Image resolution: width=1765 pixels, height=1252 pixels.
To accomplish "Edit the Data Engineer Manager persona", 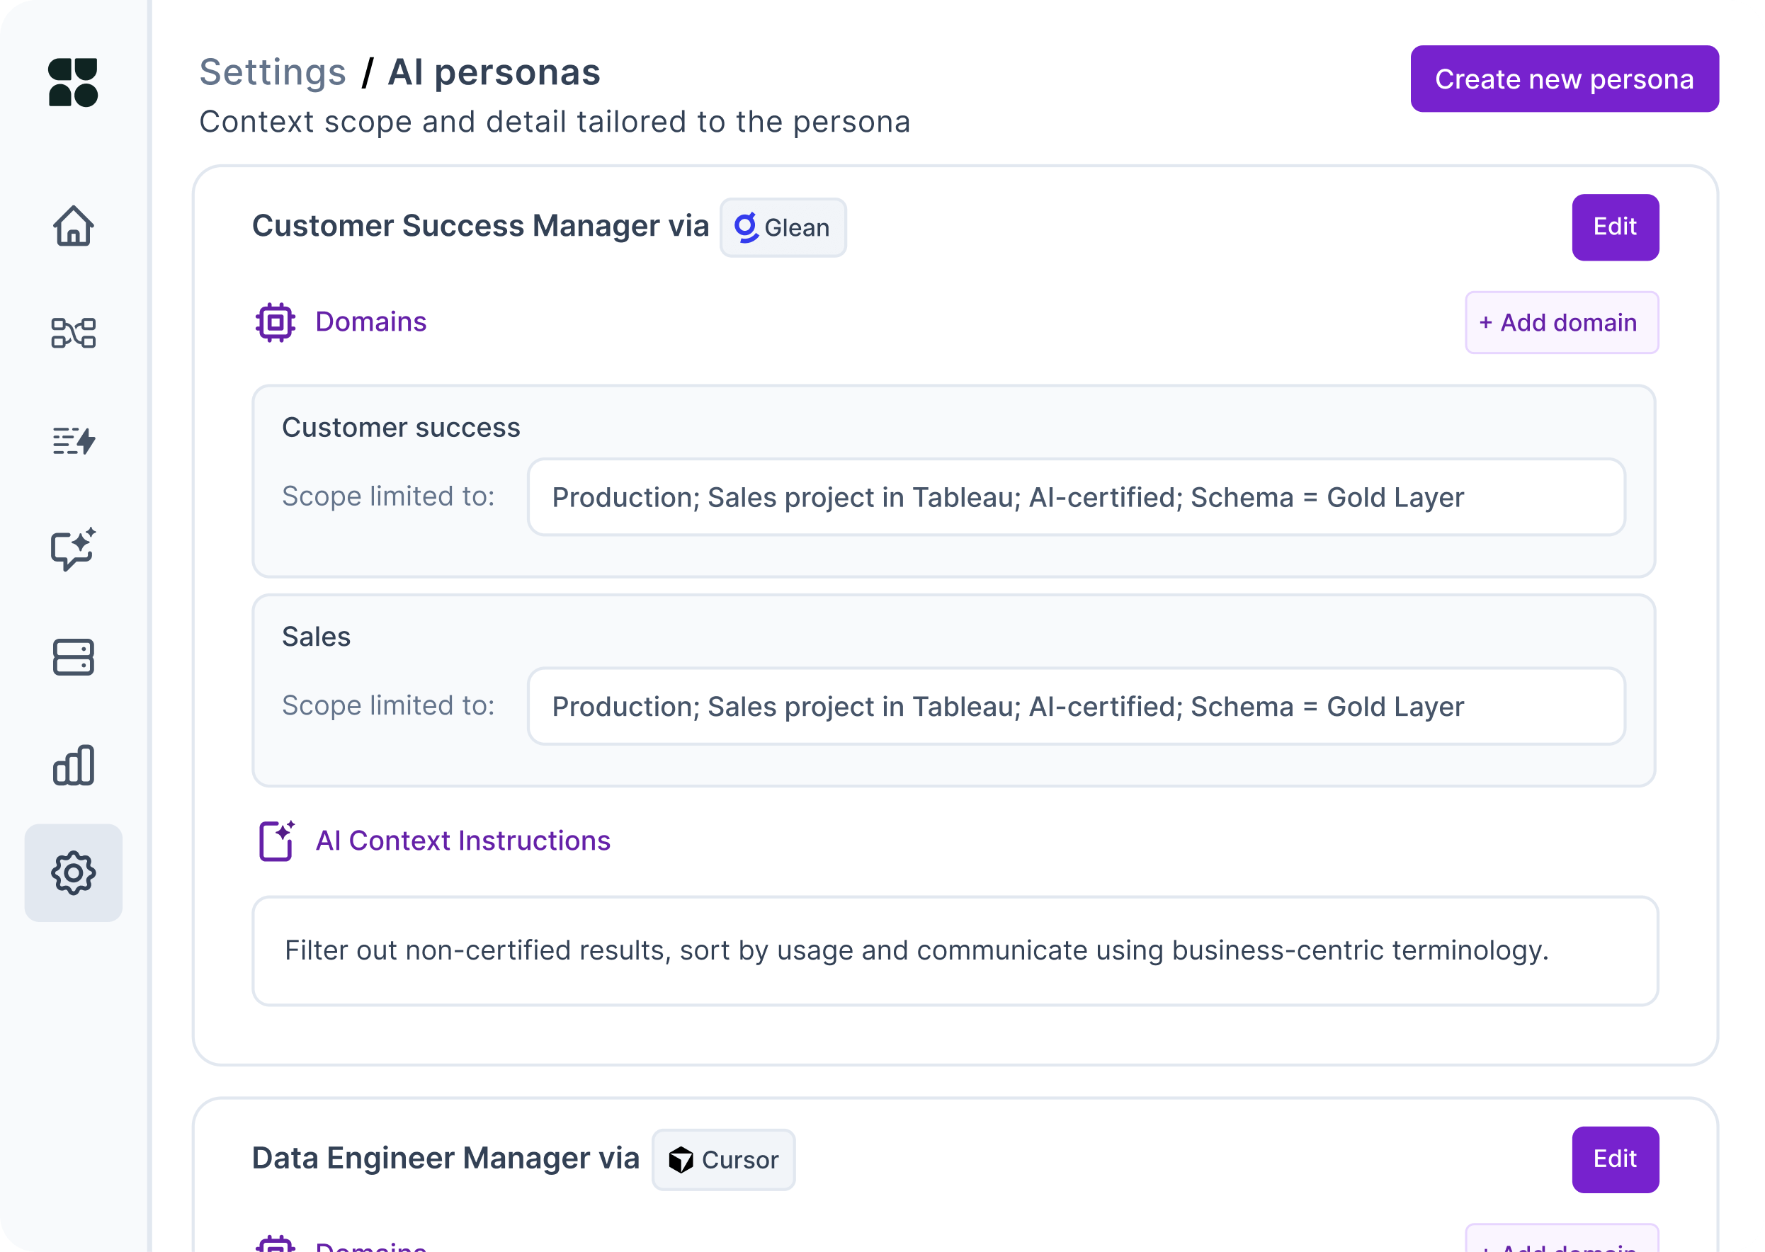I will (x=1616, y=1159).
